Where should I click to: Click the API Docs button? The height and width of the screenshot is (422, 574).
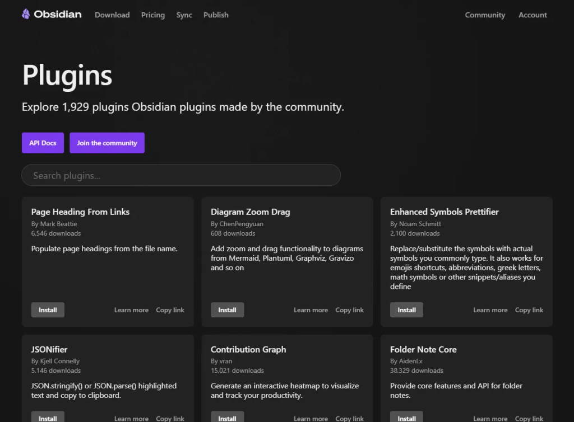[43, 143]
